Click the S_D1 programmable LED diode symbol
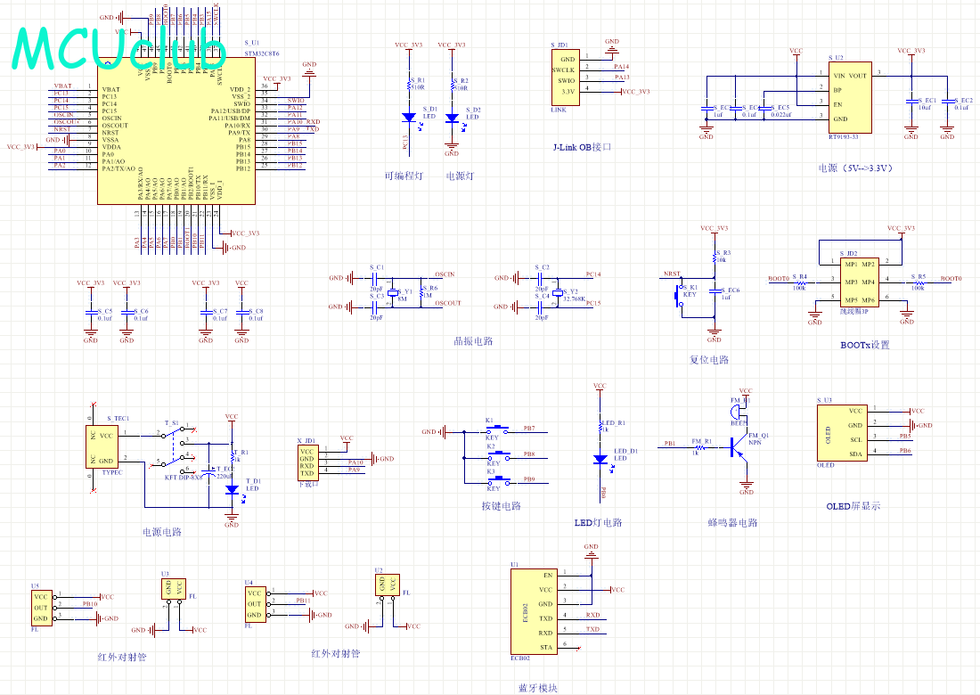 tap(409, 117)
